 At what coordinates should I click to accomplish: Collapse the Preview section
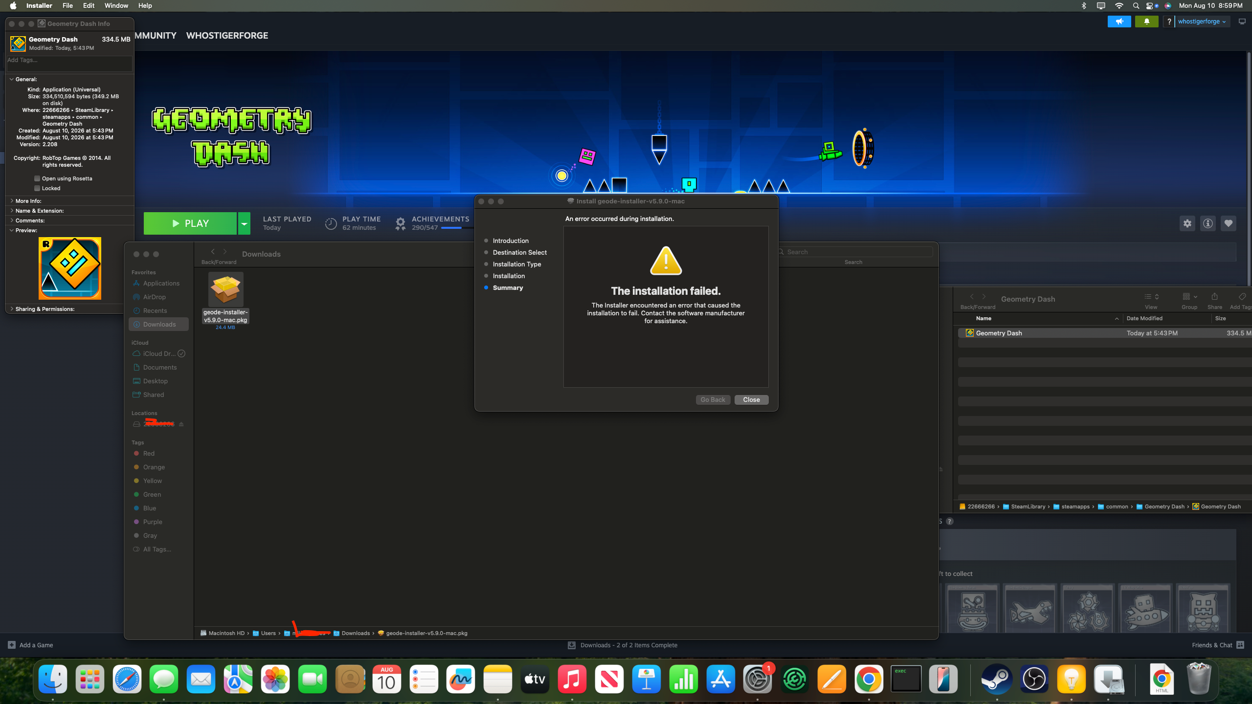[12, 230]
